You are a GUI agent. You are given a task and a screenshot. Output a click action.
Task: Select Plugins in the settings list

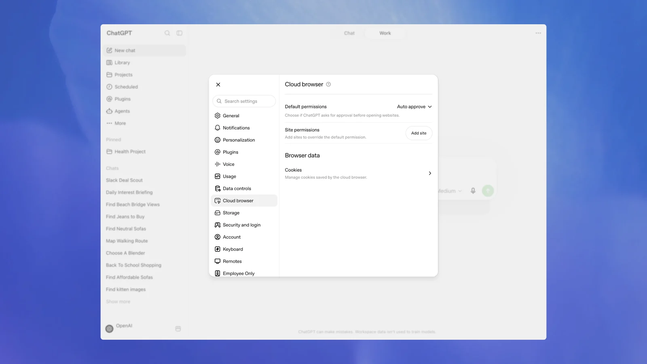click(244, 152)
